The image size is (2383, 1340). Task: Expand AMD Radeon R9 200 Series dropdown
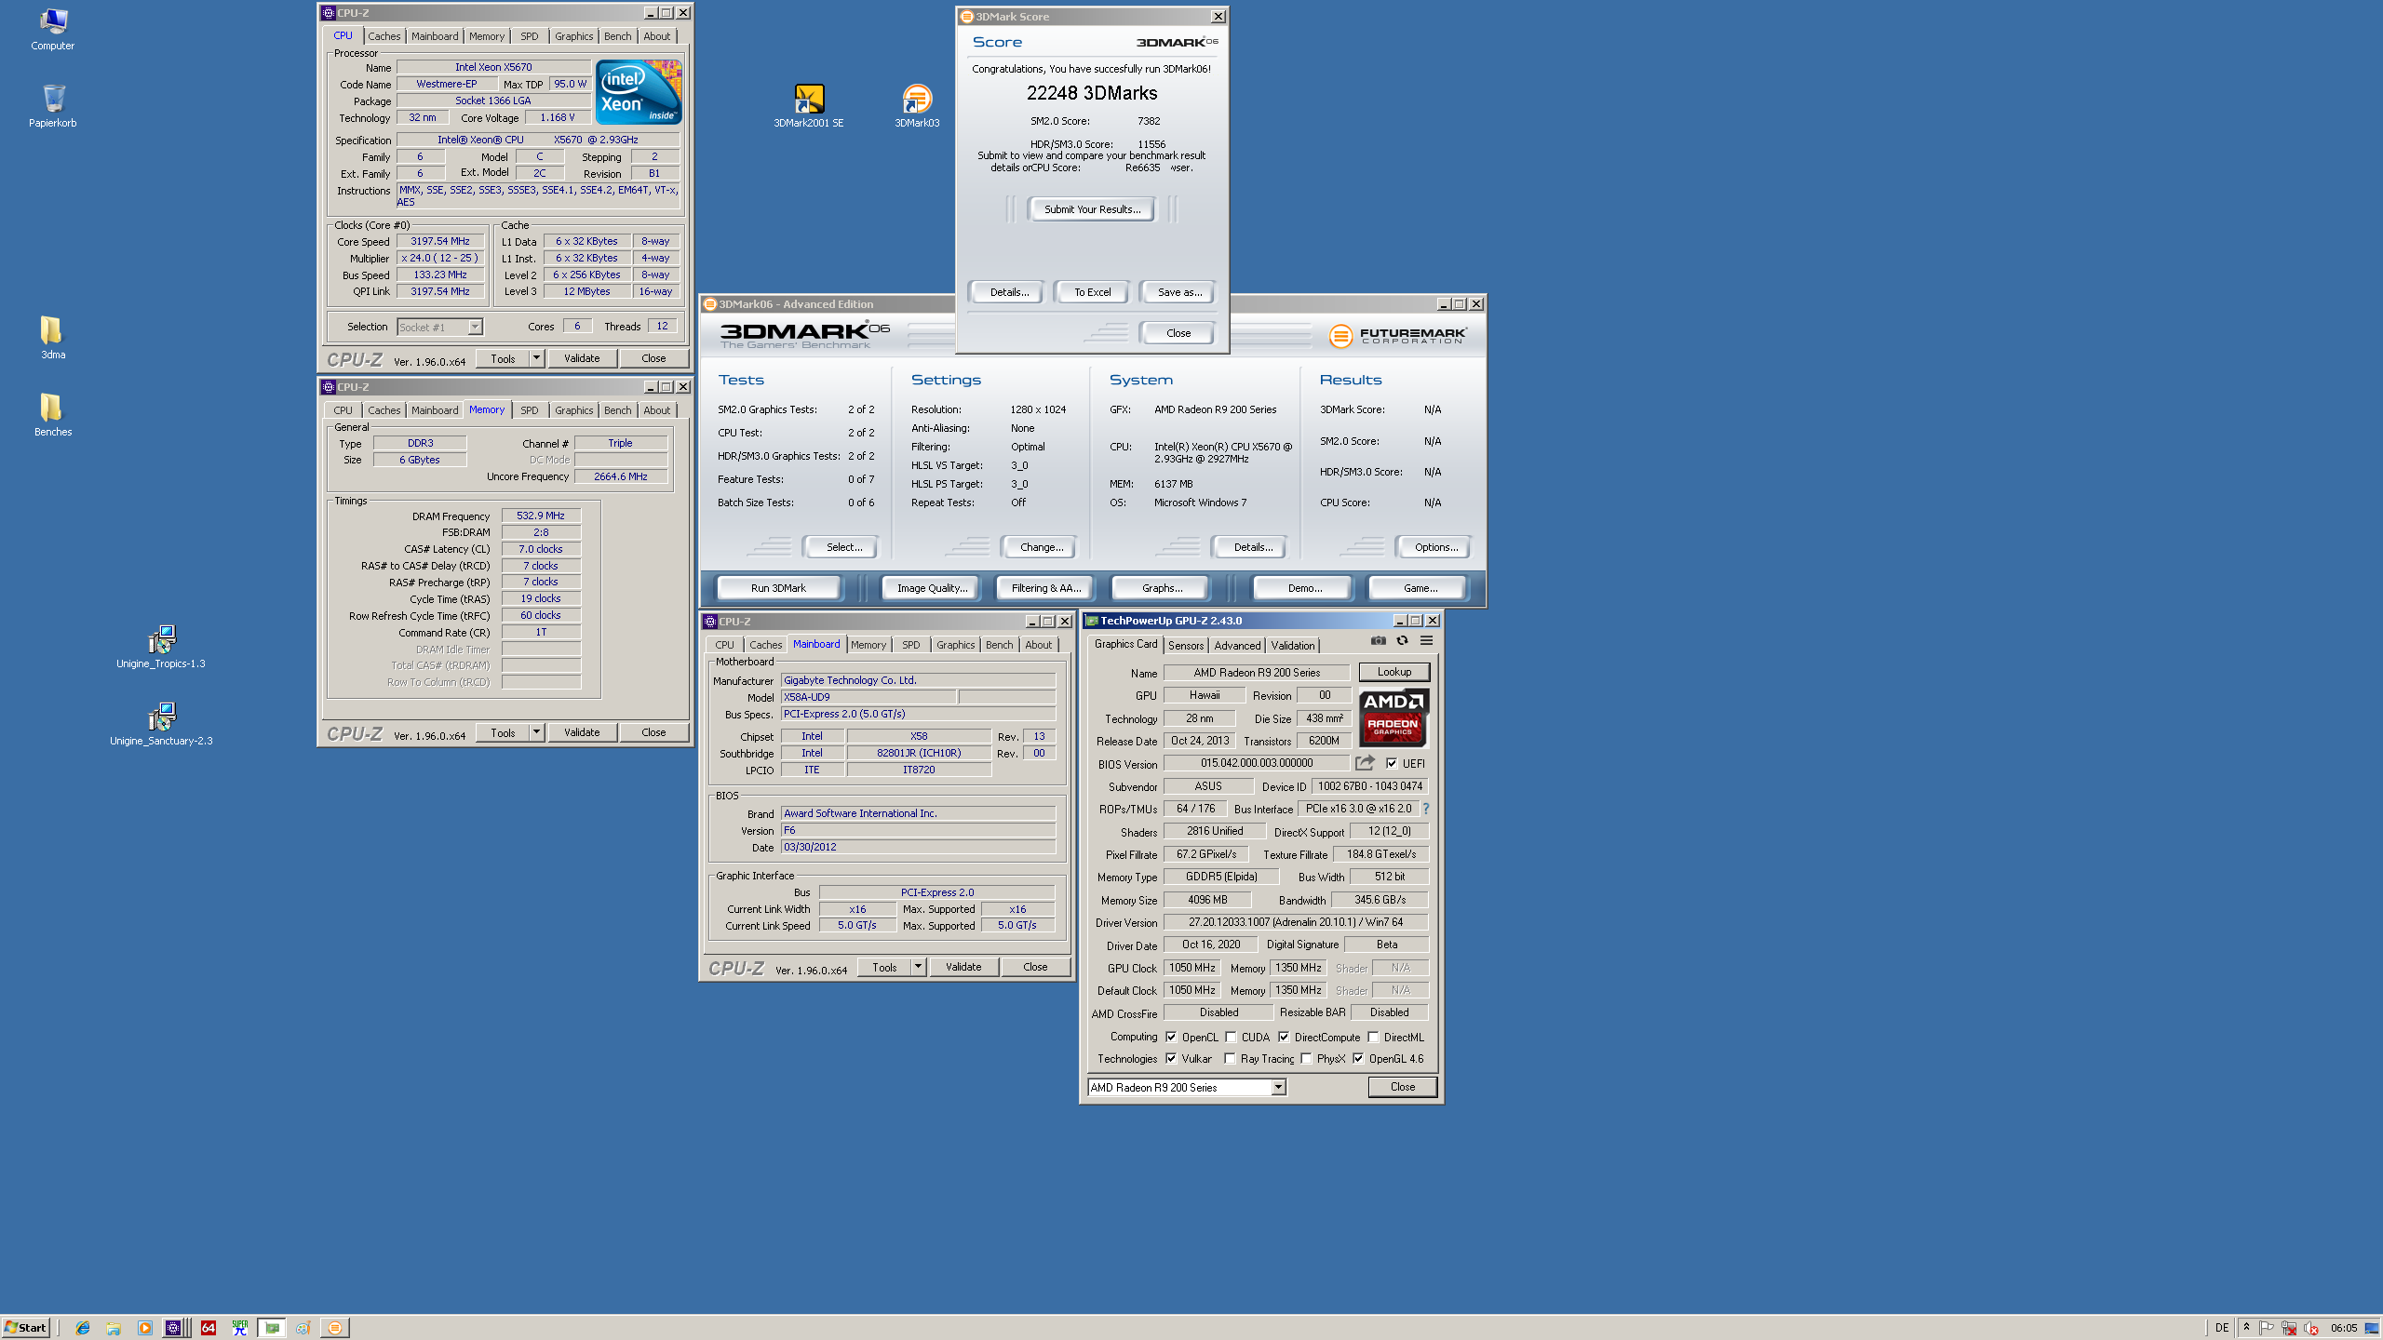click(1278, 1087)
